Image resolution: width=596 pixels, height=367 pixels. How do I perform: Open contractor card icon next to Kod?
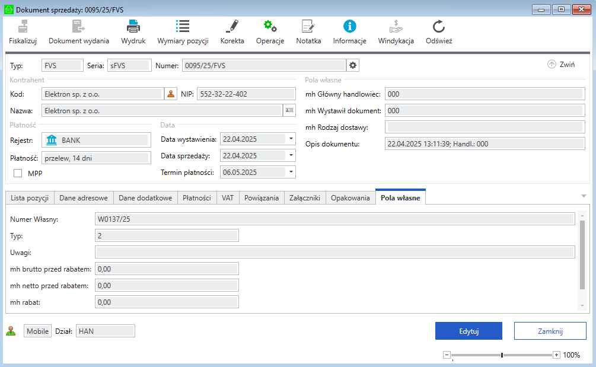[171, 94]
